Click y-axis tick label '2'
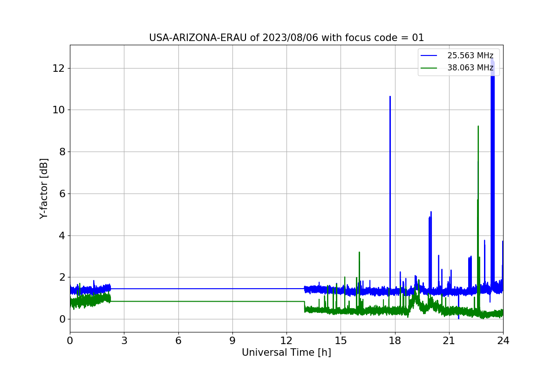This screenshot has height=373, width=559. coord(62,277)
